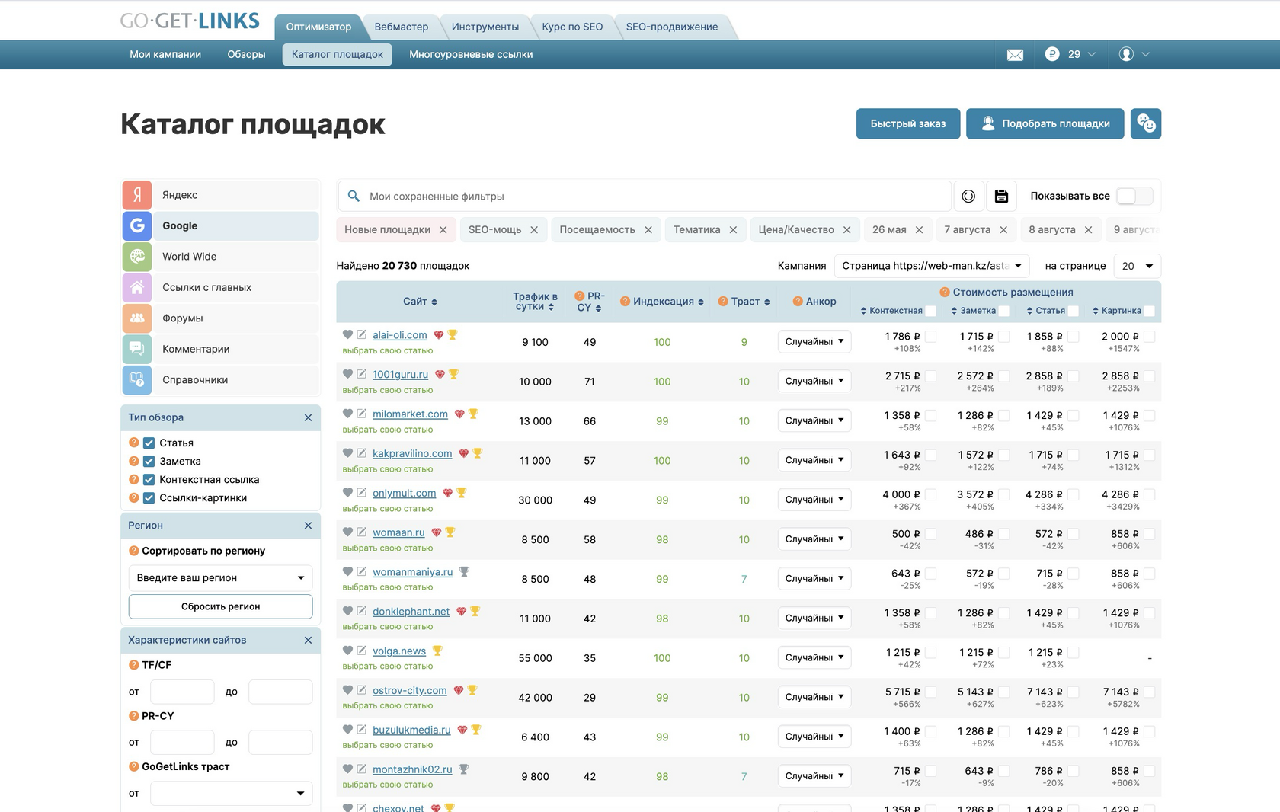The height and width of the screenshot is (812, 1280).
Task: Add onlymult.com to favorites via heart
Action: 347,493
